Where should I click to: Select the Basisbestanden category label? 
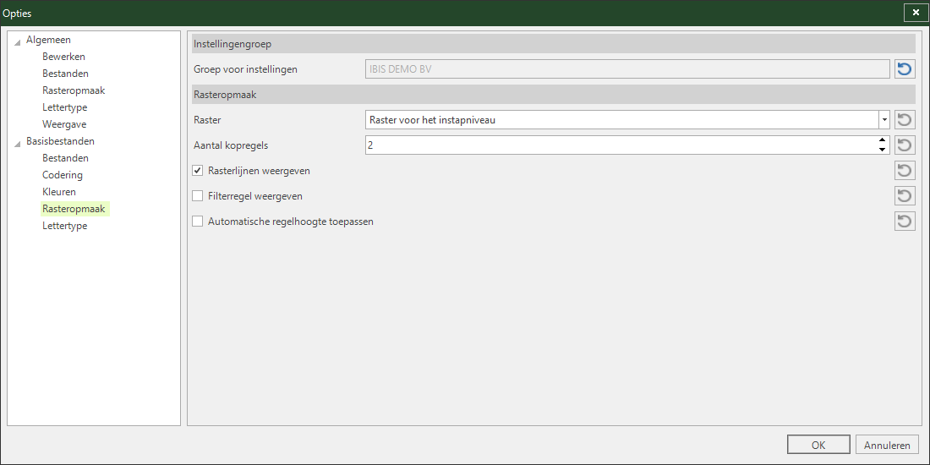pyautogui.click(x=61, y=141)
